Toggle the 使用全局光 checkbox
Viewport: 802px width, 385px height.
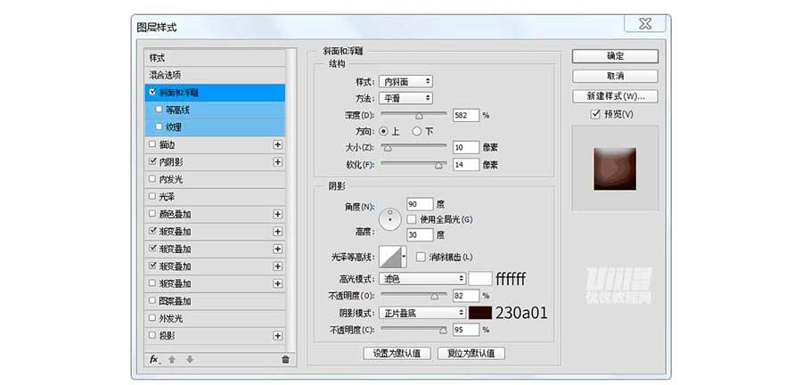pos(412,219)
